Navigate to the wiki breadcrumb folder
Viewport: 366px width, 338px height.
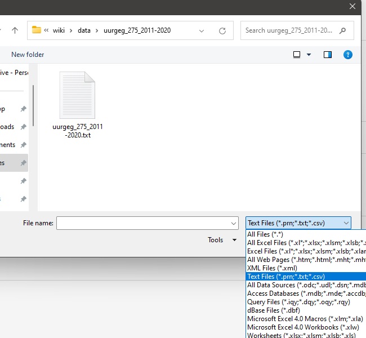click(x=59, y=30)
